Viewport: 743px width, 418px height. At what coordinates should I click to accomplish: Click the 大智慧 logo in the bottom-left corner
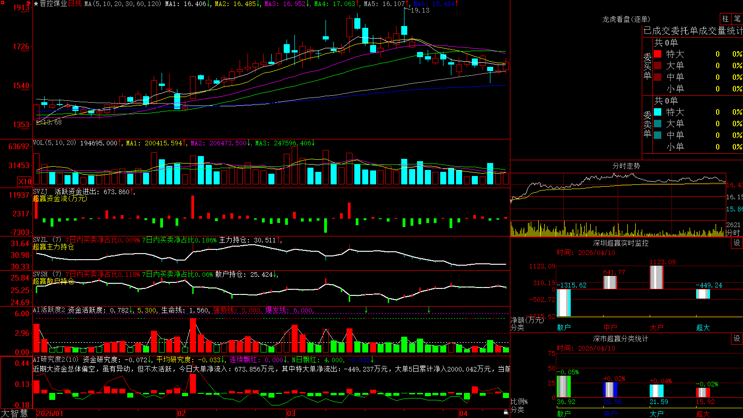(x=14, y=413)
